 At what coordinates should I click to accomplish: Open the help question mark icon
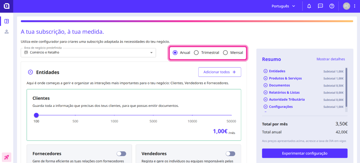click(x=332, y=6)
